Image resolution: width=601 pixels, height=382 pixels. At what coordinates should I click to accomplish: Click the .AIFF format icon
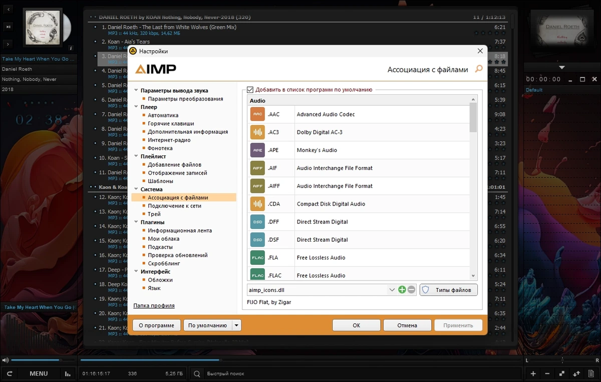point(257,186)
